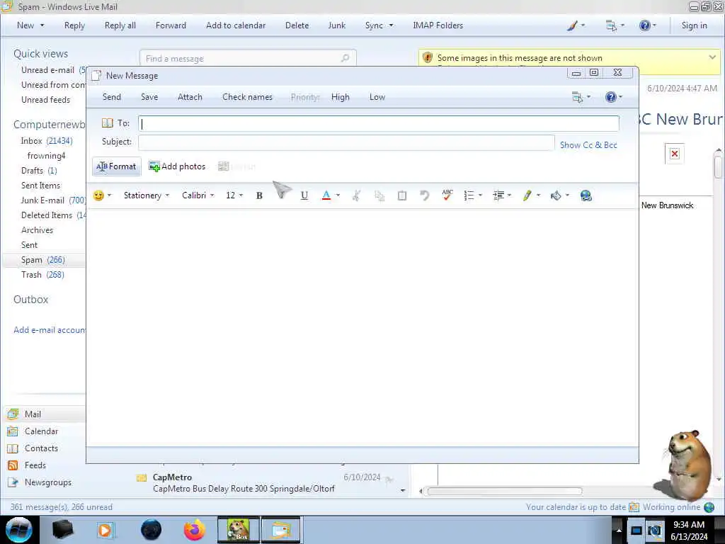Viewport: 725px width, 544px height.
Task: Toggle the Format toolbar button
Action: pyautogui.click(x=117, y=166)
